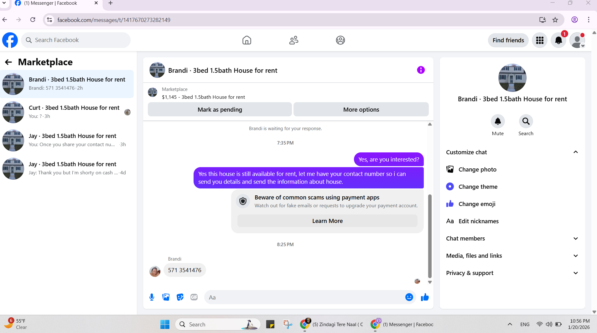Click Brandi's avatar beside her message
Screen dimensions: 597x333
155,271
